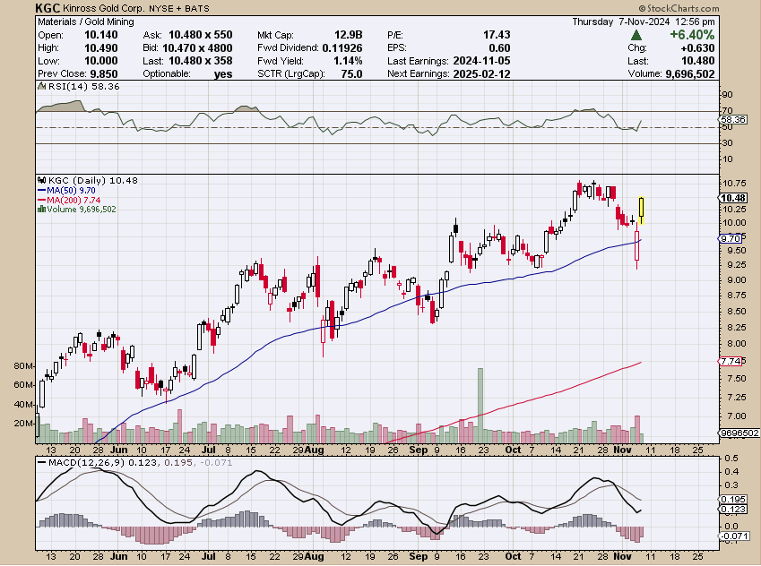Click the Last 10.480 value under Chg
The height and width of the screenshot is (566, 761).
point(697,61)
